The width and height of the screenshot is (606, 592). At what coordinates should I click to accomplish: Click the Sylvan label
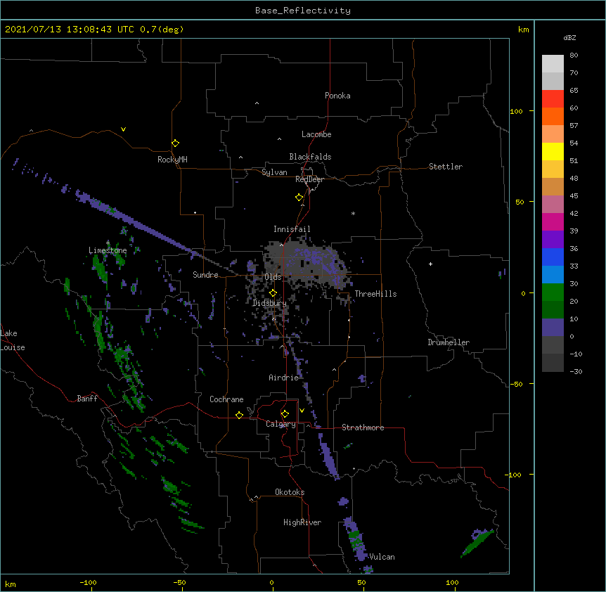(x=274, y=172)
